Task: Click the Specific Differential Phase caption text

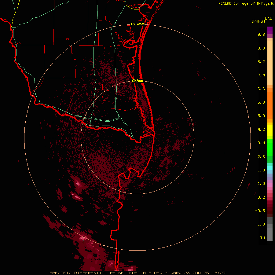Action: click(x=137, y=273)
